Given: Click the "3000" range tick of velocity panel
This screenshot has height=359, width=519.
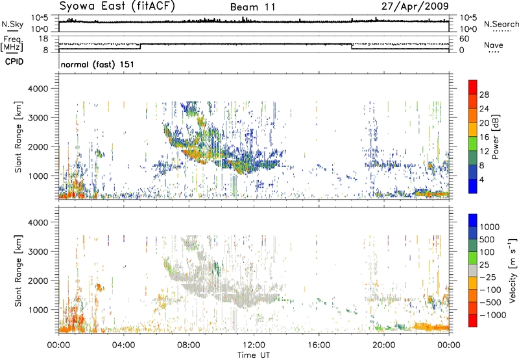Looking at the screenshot, I should [38, 251].
